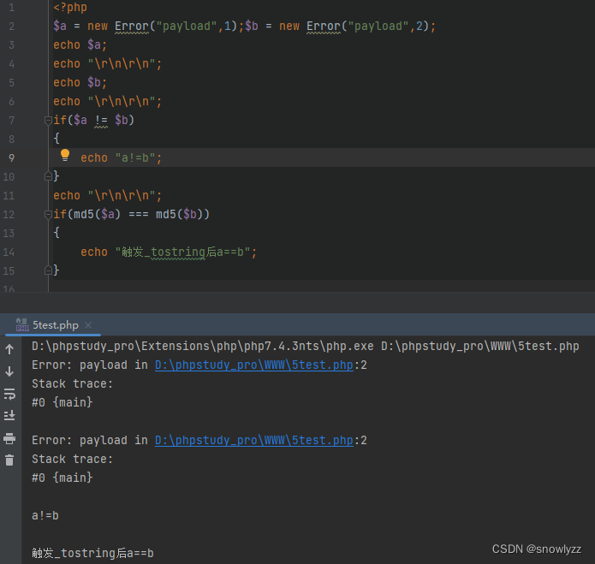
Task: Close the 5test.php run tab
Action: click(88, 325)
